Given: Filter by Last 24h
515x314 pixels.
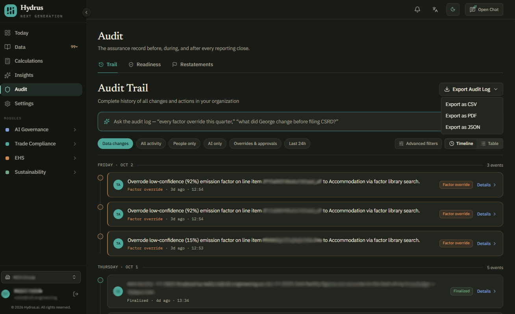Looking at the screenshot, I should tap(297, 144).
